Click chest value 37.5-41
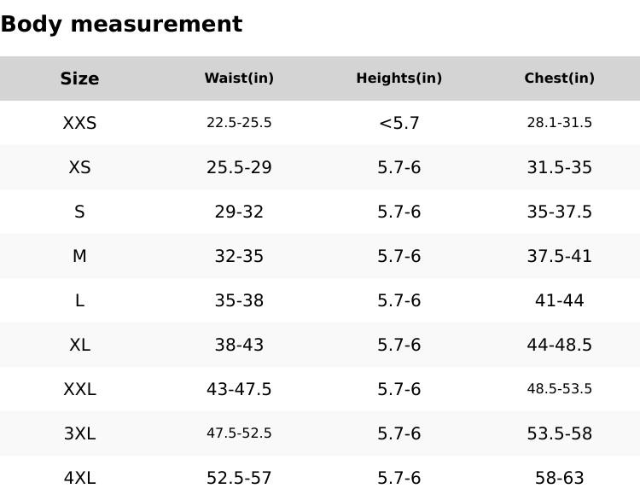 [559, 256]
